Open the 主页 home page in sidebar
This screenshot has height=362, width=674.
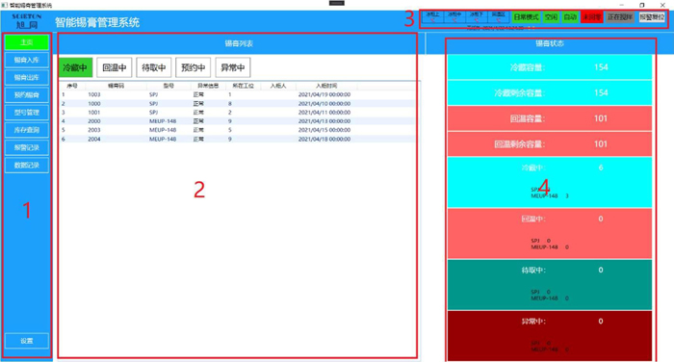(27, 42)
